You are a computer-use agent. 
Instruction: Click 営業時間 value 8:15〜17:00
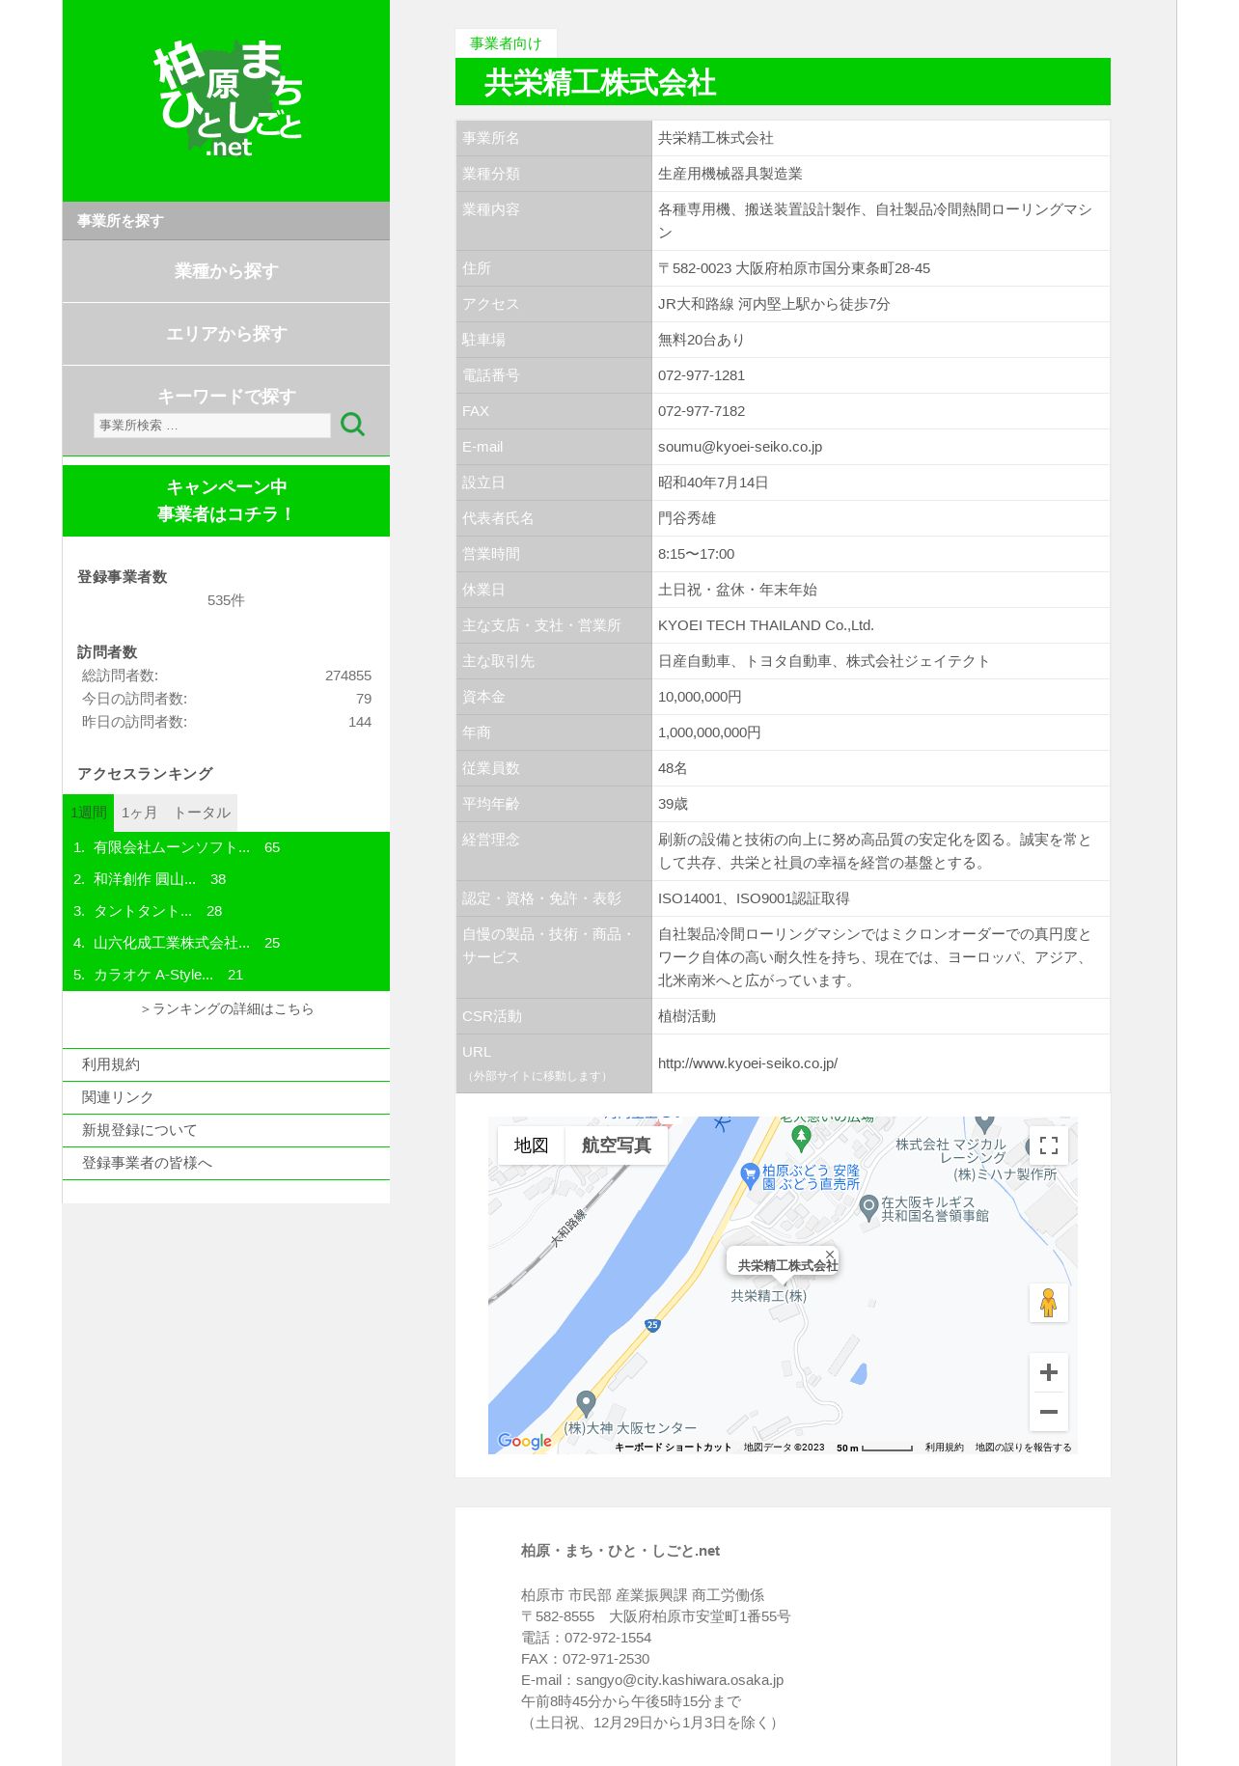coord(696,554)
